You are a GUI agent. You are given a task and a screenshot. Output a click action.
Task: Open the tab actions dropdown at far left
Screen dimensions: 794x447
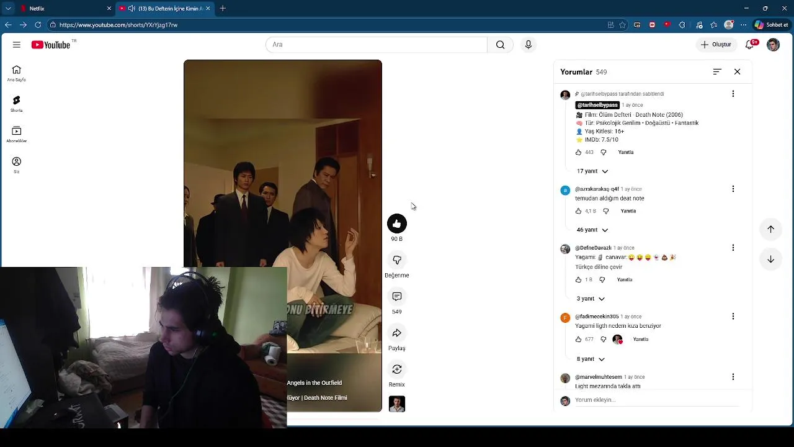8,9
